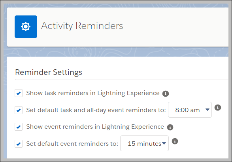Viewport: 232px width, 162px height.
Task: Click the Activity Reminders page title
Action: click(82, 26)
